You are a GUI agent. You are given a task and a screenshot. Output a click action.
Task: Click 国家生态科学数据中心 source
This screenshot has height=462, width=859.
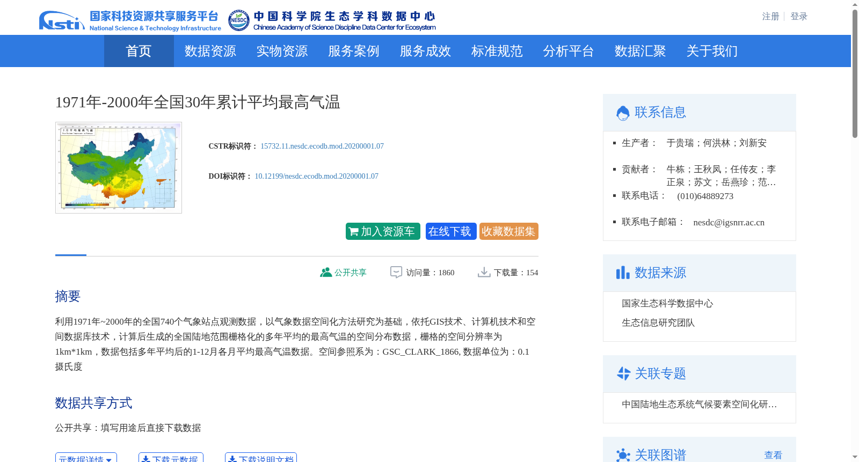click(667, 303)
